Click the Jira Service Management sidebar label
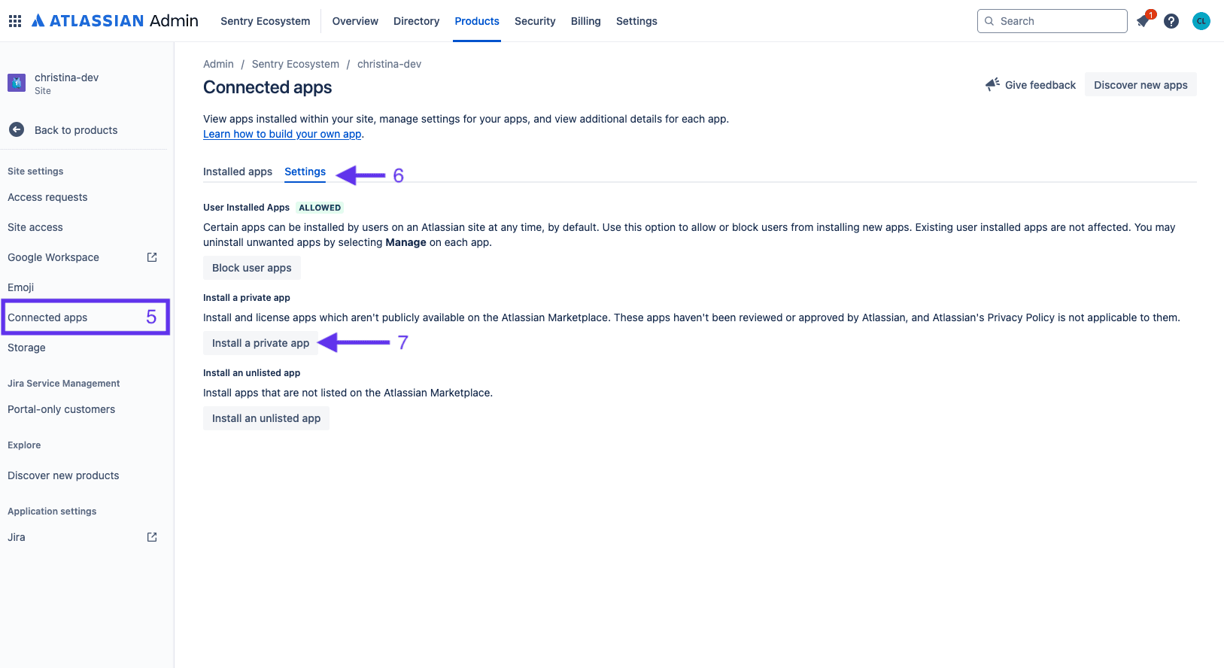This screenshot has height=668, width=1224. [64, 384]
